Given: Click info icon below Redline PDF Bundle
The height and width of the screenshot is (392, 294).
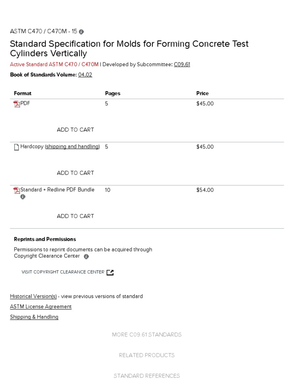Looking at the screenshot, I should click(23, 197).
